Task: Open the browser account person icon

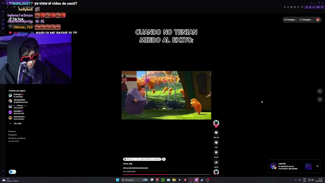Action: point(310,7)
